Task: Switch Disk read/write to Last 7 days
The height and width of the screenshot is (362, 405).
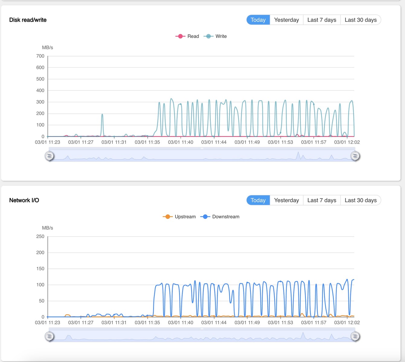Action: point(322,20)
